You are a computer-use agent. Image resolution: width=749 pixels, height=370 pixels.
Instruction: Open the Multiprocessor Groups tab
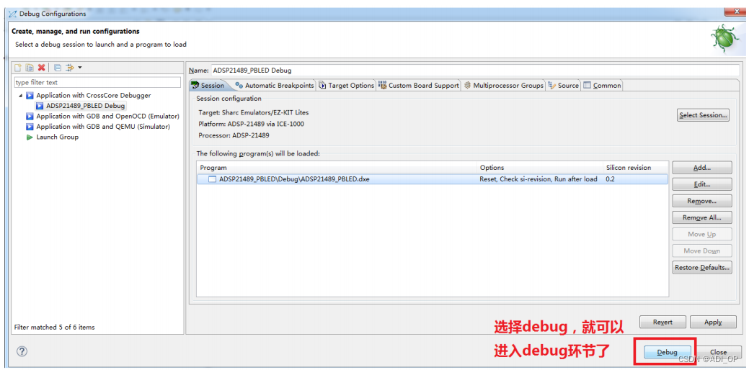[503, 86]
